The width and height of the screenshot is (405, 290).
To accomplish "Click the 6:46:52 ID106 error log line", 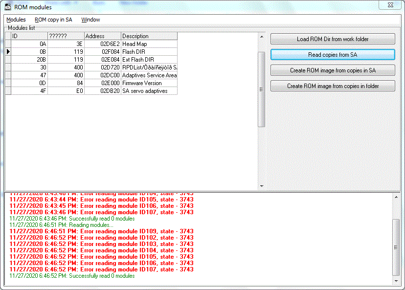I will coord(102,263).
